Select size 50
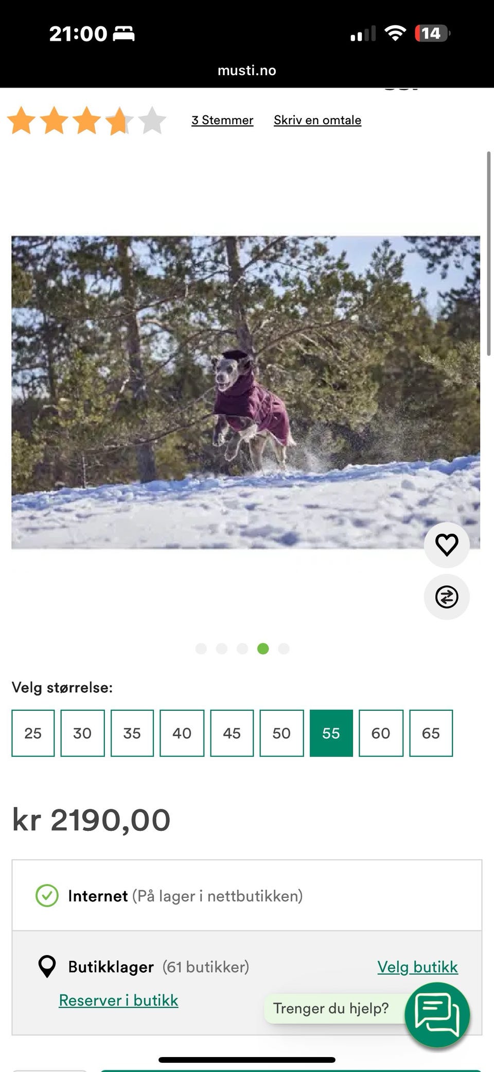This screenshot has height=1072, width=494. (281, 733)
